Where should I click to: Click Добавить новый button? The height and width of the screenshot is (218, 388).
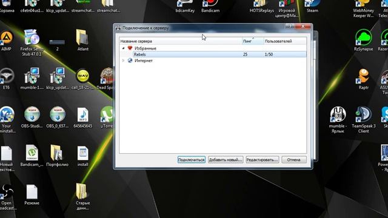coord(226,160)
